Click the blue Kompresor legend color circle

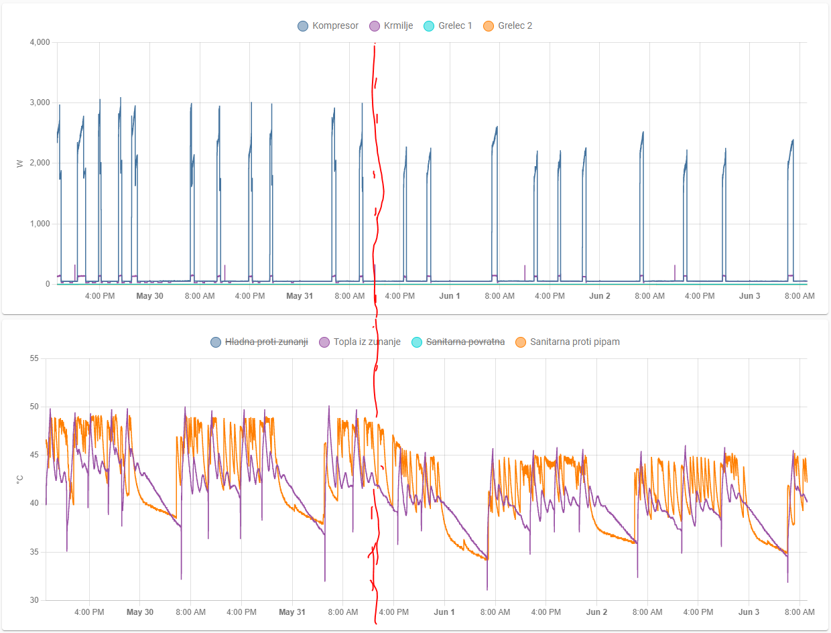point(303,26)
